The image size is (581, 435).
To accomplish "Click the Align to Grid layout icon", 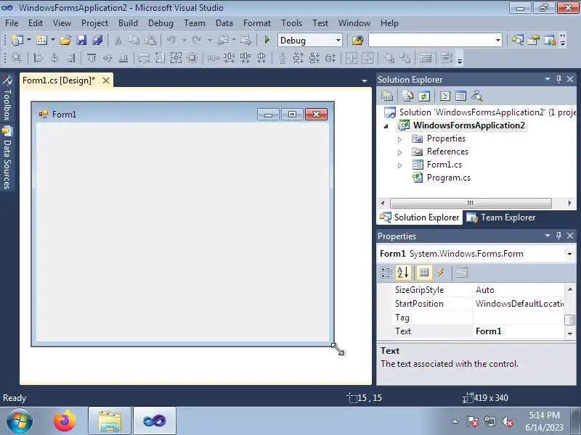I will coord(17,58).
